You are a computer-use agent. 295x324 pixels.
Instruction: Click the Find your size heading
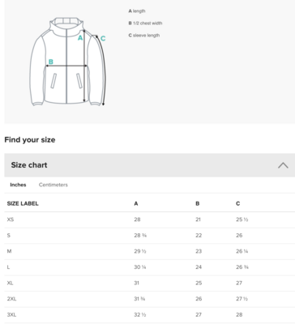30,140
